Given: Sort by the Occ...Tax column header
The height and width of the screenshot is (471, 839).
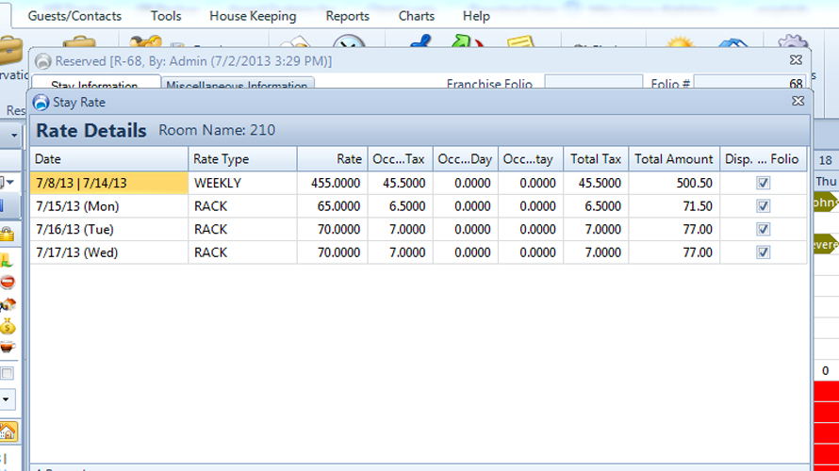Looking at the screenshot, I should (x=401, y=159).
